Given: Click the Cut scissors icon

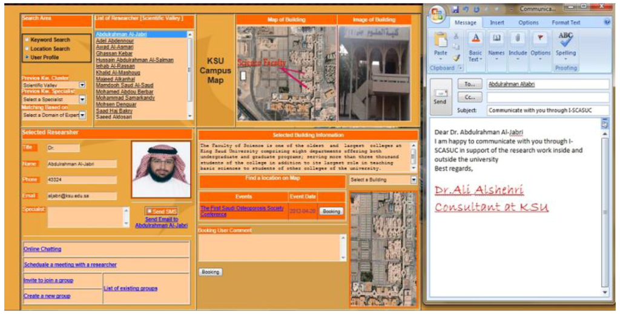Looking at the screenshot, I should pos(457,36).
